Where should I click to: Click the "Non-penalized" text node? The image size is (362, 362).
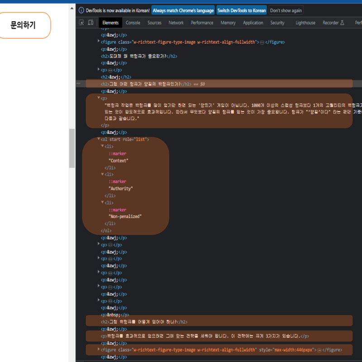125,217
